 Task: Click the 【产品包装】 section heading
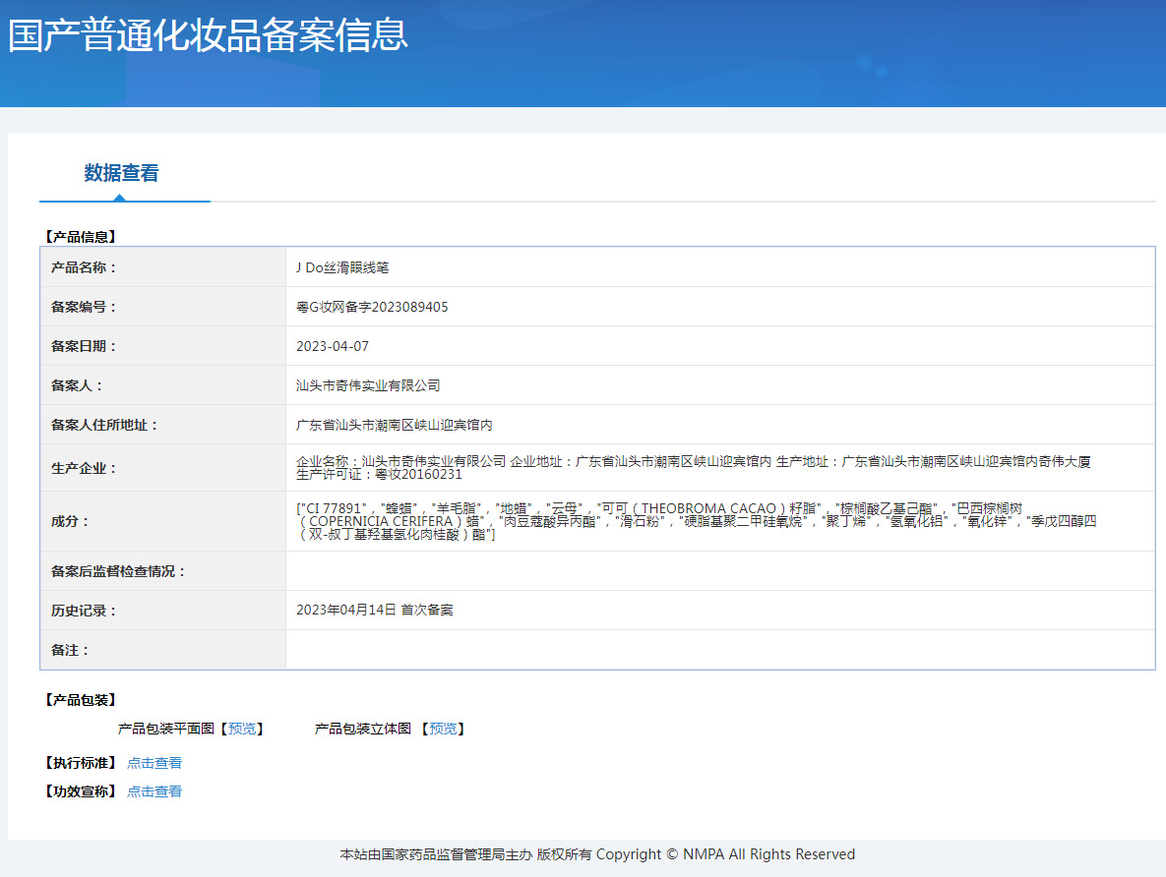(x=80, y=700)
